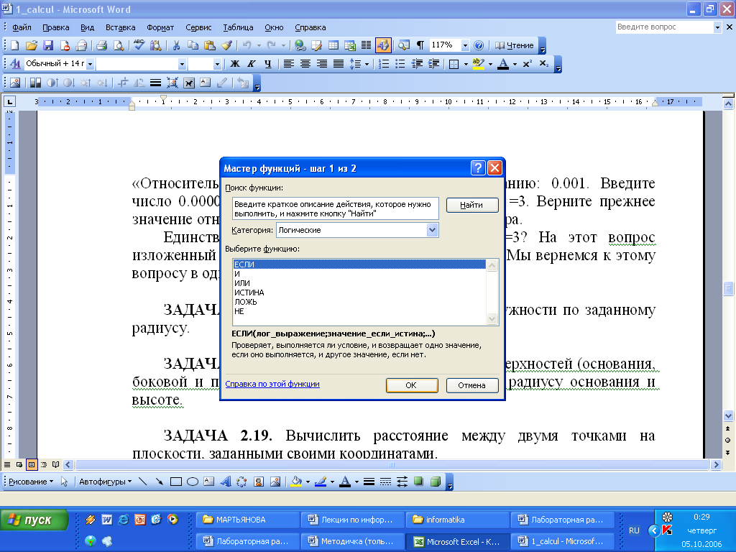Copy selection using the copy icon
The height and width of the screenshot is (552, 736).
coord(193,45)
